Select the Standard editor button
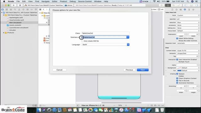Screen dimensions: 201x113 click(x=168, y=5)
